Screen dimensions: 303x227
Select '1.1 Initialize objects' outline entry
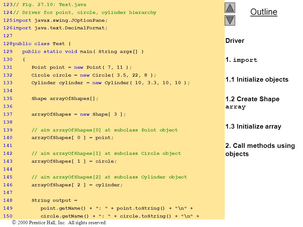[x=257, y=79]
